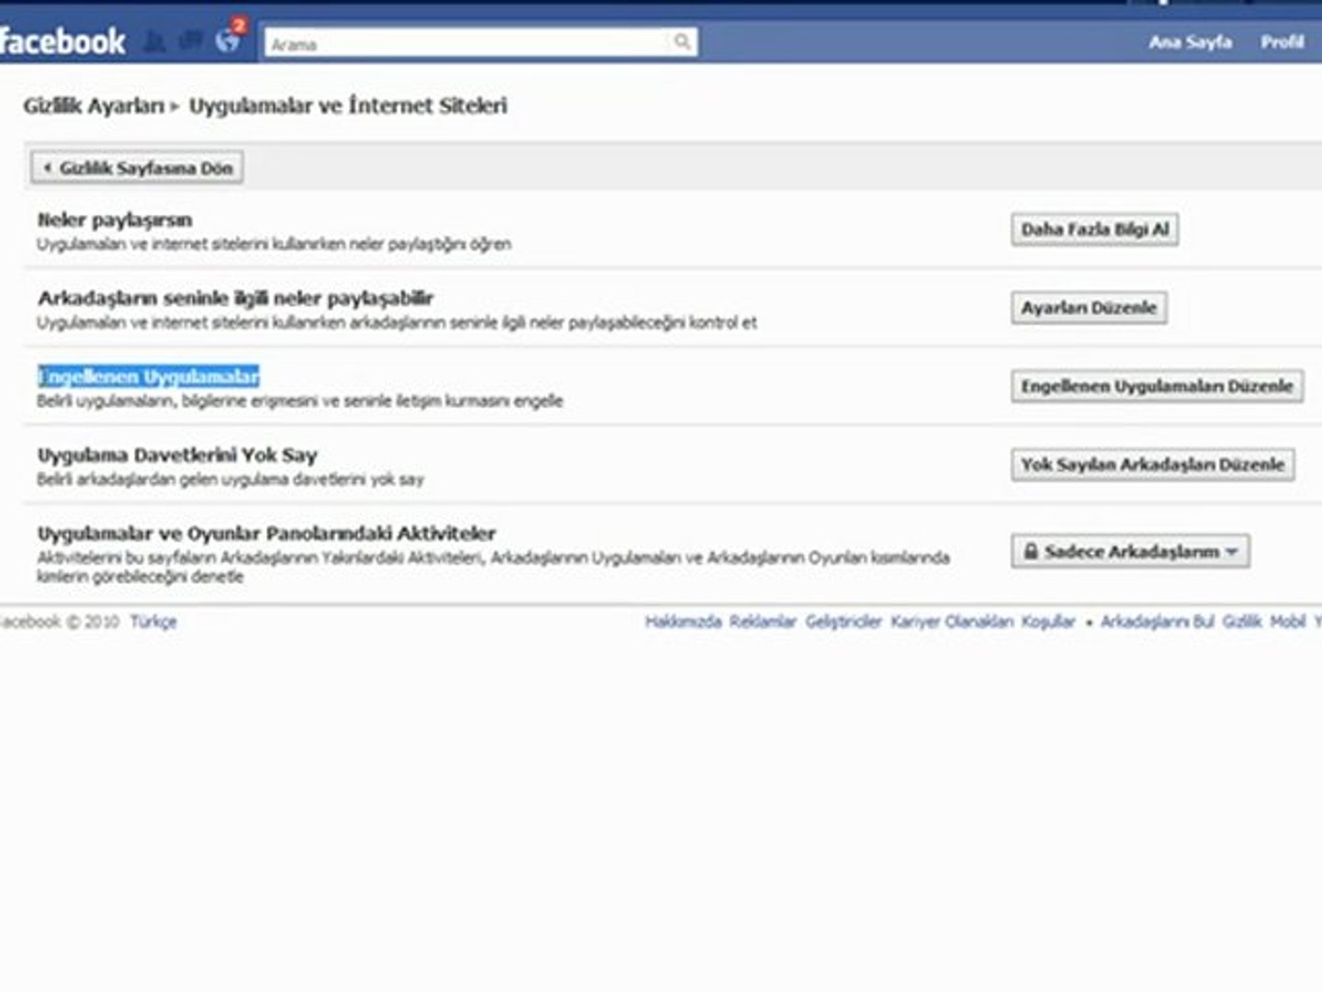Open the Koşullar footer link
Viewport: 1322px width, 992px height.
(x=1048, y=622)
